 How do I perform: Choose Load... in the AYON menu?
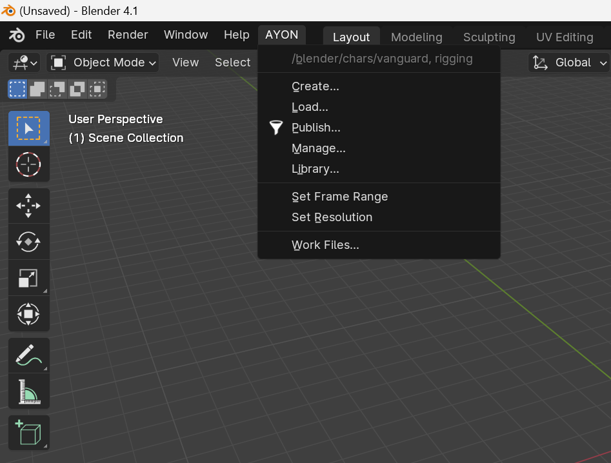point(379,106)
